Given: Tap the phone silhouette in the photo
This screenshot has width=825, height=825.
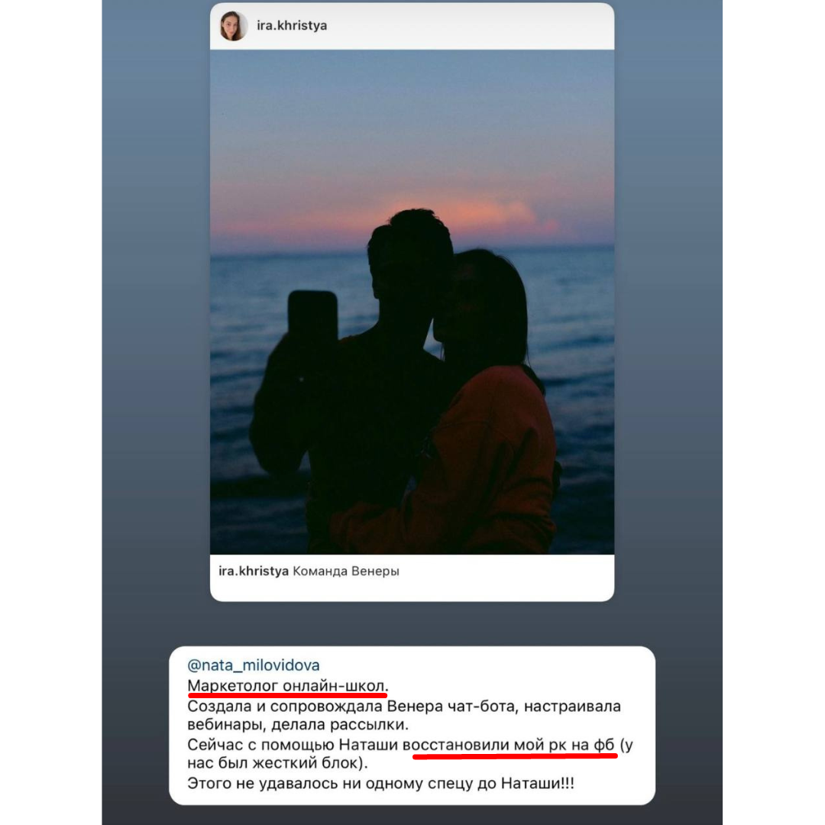Looking at the screenshot, I should click(312, 319).
